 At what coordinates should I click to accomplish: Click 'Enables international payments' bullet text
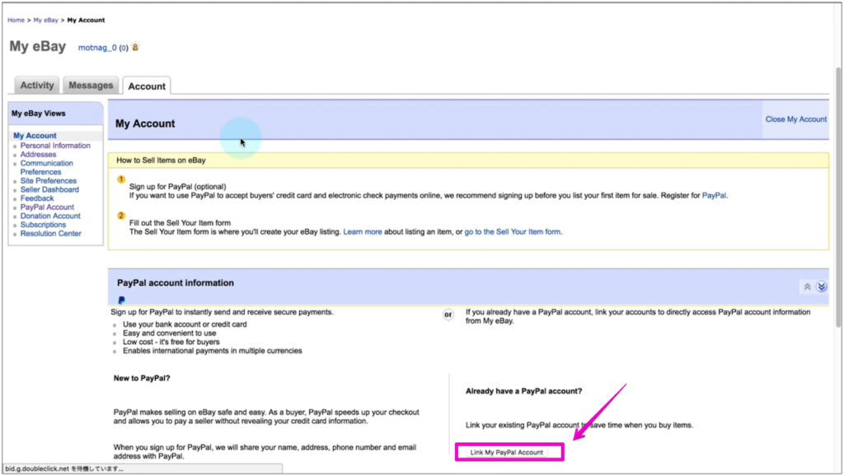[x=212, y=351]
